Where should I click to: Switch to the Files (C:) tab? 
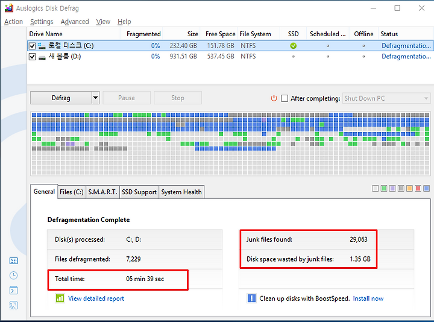tap(72, 192)
